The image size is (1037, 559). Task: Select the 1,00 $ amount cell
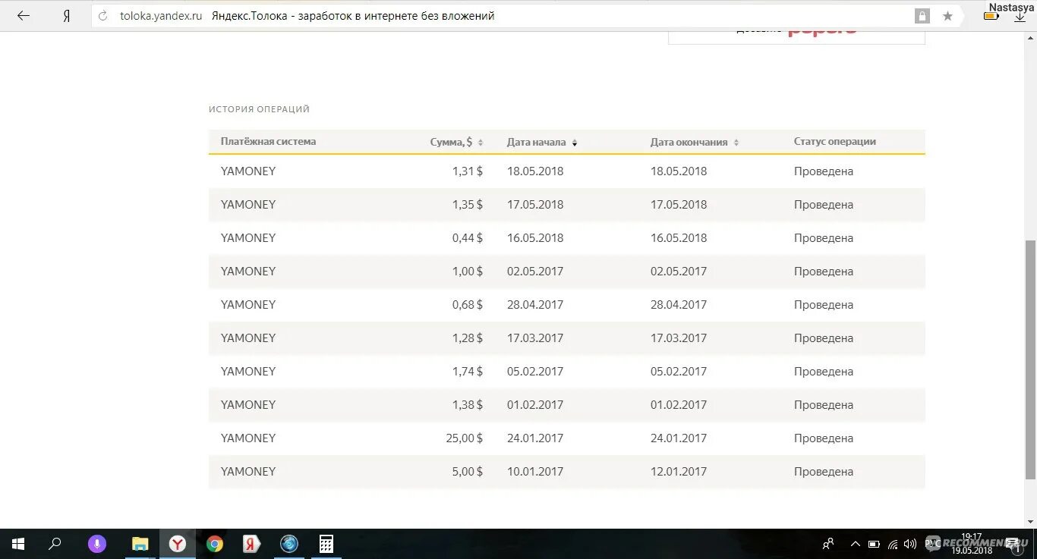[x=468, y=272]
